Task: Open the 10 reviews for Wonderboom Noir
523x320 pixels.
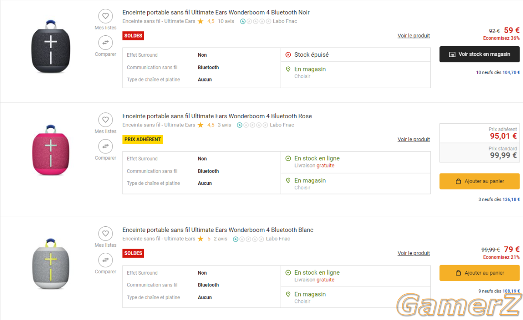Action: (x=226, y=21)
